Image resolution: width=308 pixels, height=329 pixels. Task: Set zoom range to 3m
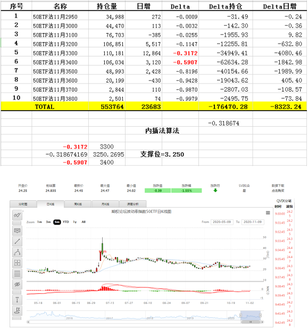click(x=48, y=222)
